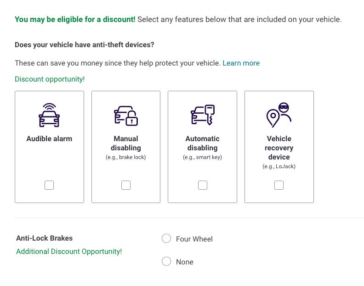Click the "Four Wheel" option label text

point(194,239)
